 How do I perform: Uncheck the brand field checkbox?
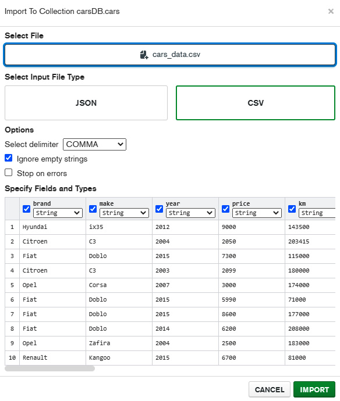pos(26,209)
